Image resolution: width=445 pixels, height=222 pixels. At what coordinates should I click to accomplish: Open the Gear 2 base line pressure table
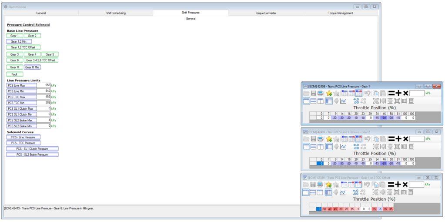point(32,36)
